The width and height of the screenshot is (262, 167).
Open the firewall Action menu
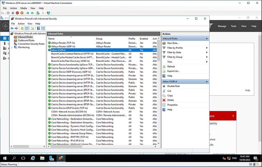click(21, 24)
